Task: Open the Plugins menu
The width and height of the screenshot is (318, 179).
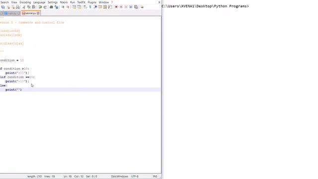Action: (92, 2)
